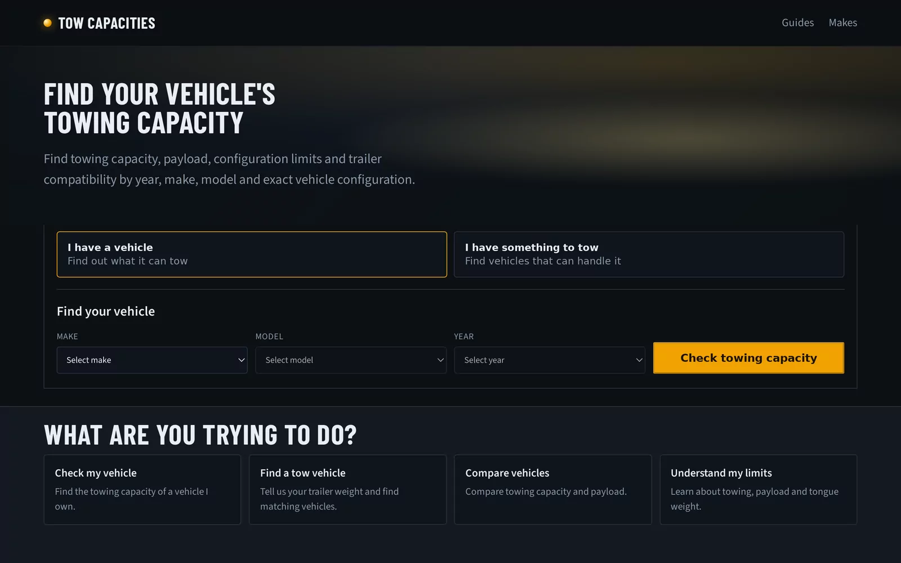This screenshot has height=563, width=901.
Task: Open the Guides nav link
Action: click(797, 23)
